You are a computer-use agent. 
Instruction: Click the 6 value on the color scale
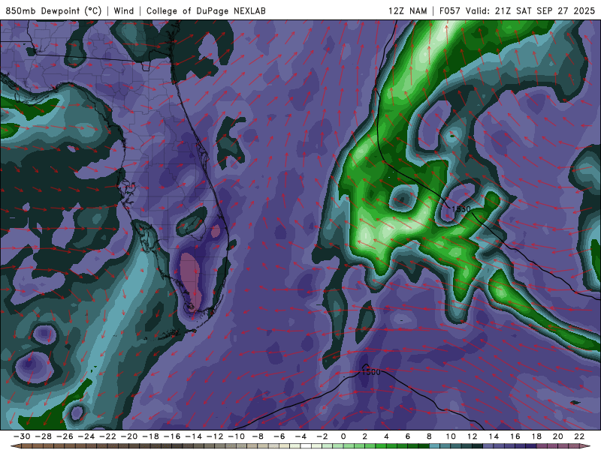[x=408, y=436]
